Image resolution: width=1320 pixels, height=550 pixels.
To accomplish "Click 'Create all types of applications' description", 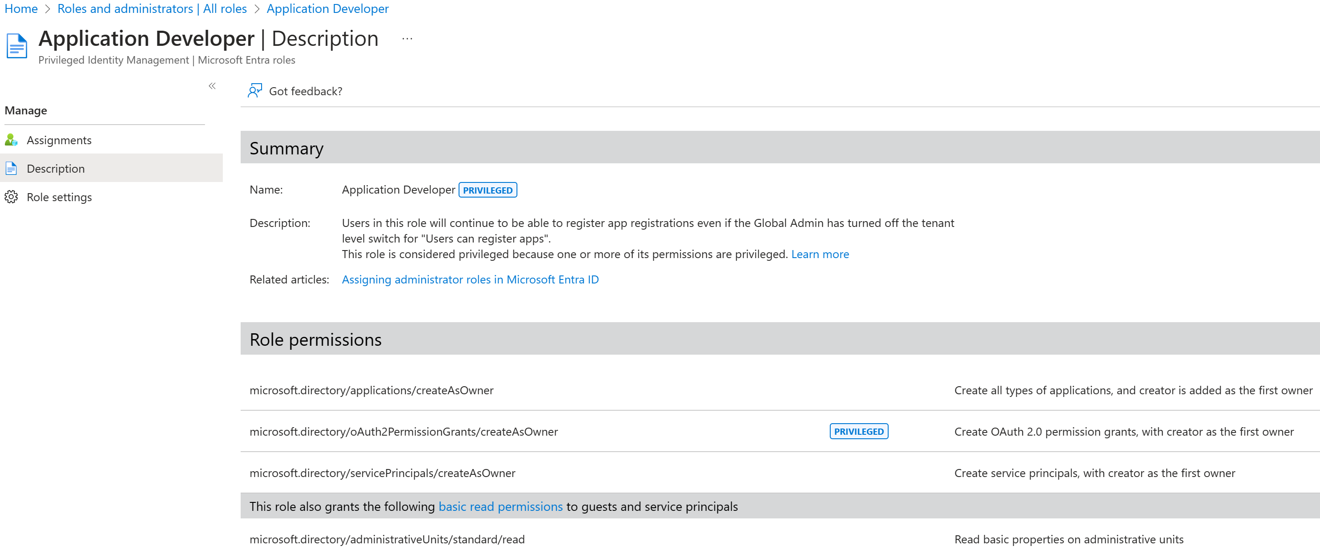I will 1133,390.
